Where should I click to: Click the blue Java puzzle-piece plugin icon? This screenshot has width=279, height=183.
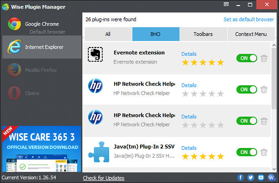(99, 152)
